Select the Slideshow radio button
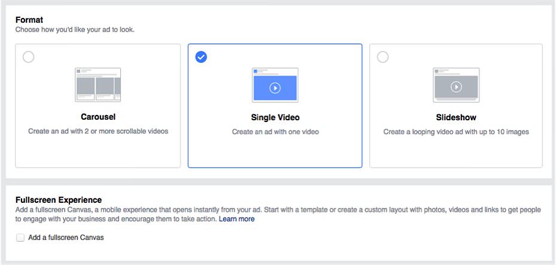The image size is (556, 265). (x=382, y=57)
